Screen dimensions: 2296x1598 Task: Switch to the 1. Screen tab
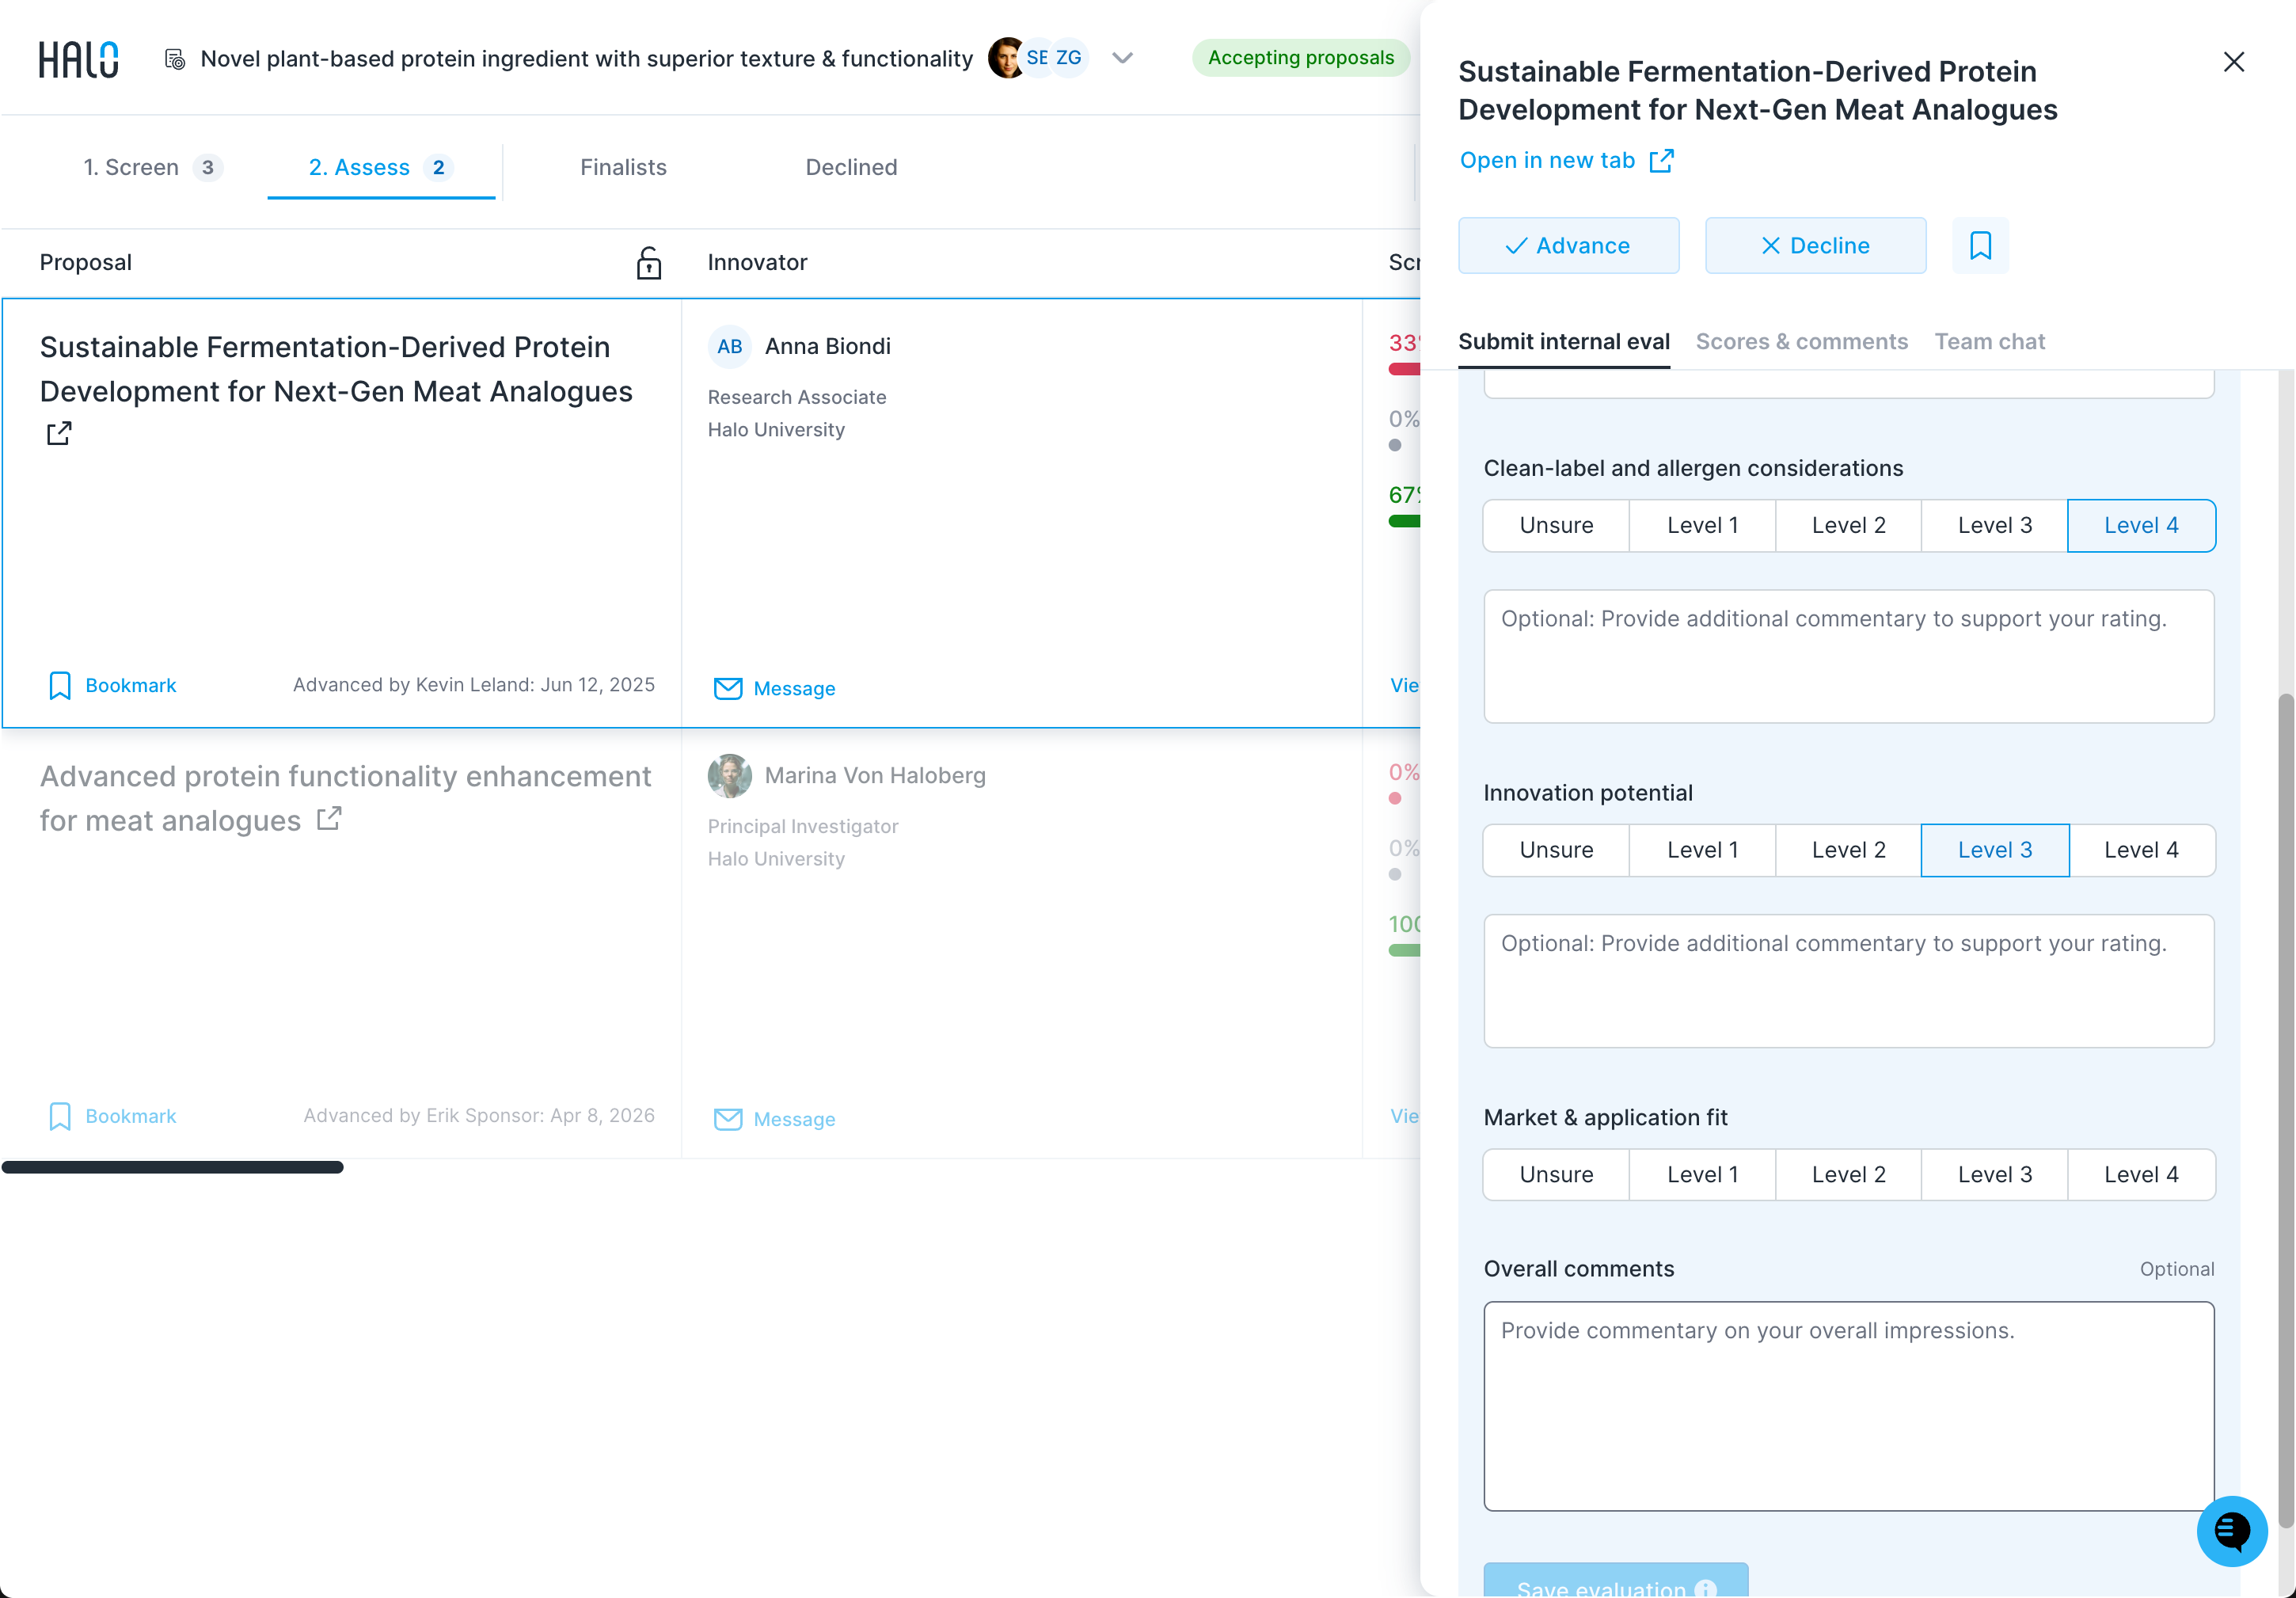(152, 167)
